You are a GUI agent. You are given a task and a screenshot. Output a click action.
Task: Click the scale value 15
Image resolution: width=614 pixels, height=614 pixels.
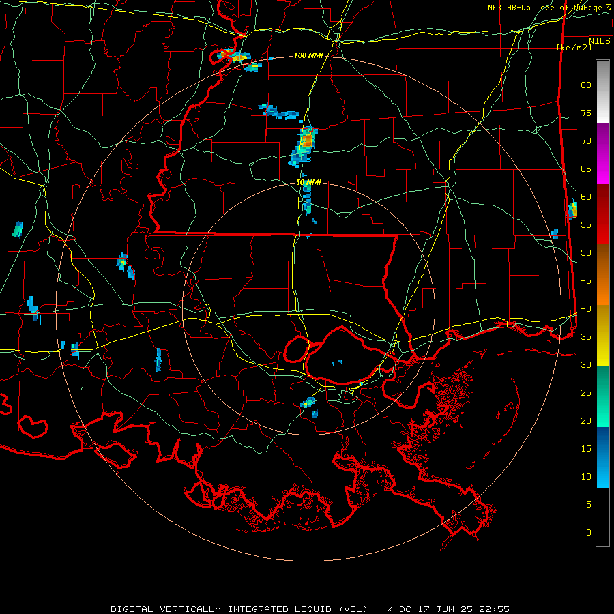586,449
